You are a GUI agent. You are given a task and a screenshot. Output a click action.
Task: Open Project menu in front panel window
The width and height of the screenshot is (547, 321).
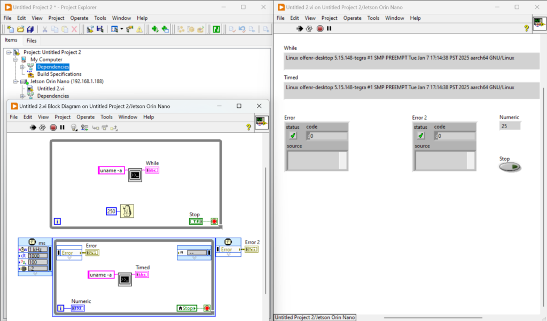pyautogui.click(x=329, y=18)
